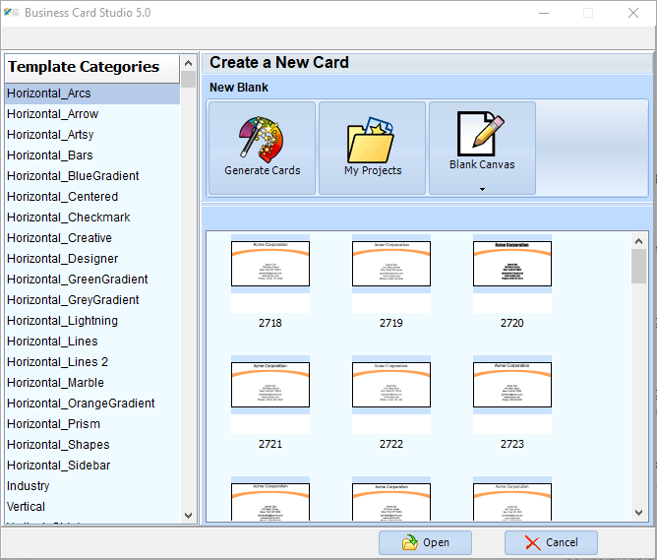Pick the Horizontal_GreenGradient category
Screen dimensions: 657x560
click(x=92, y=280)
